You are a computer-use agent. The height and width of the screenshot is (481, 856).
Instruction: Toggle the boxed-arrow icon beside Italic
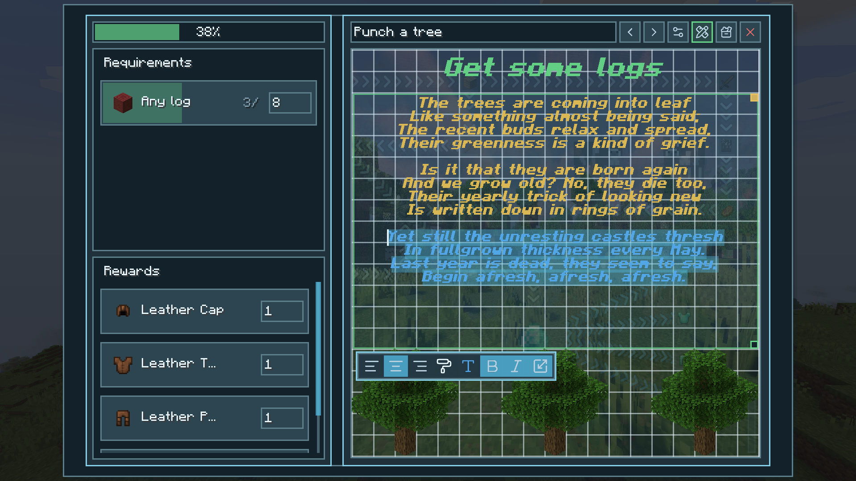point(540,366)
